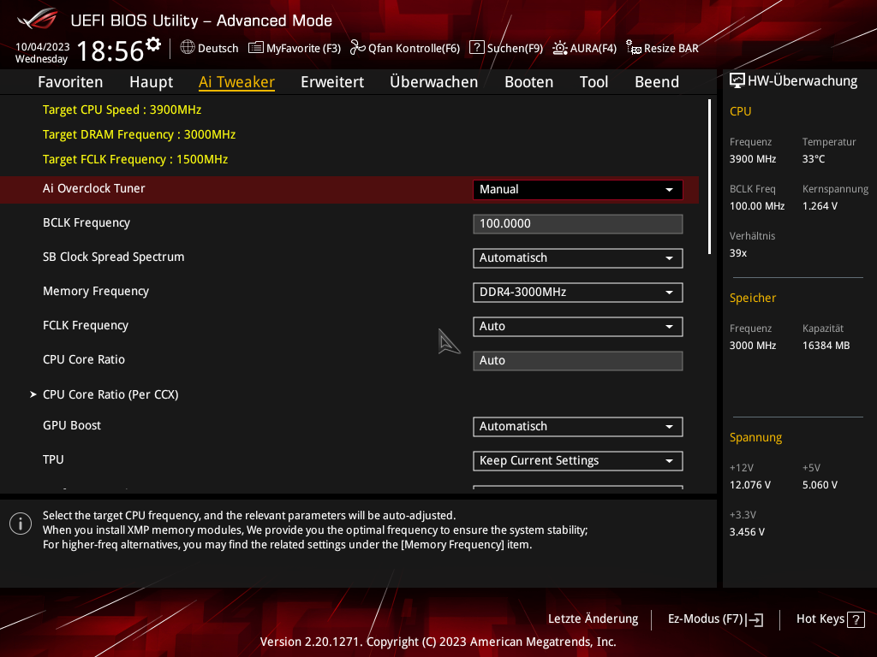The image size is (877, 657).
Task: Click the BCLK Frequency input field
Action: pos(578,223)
